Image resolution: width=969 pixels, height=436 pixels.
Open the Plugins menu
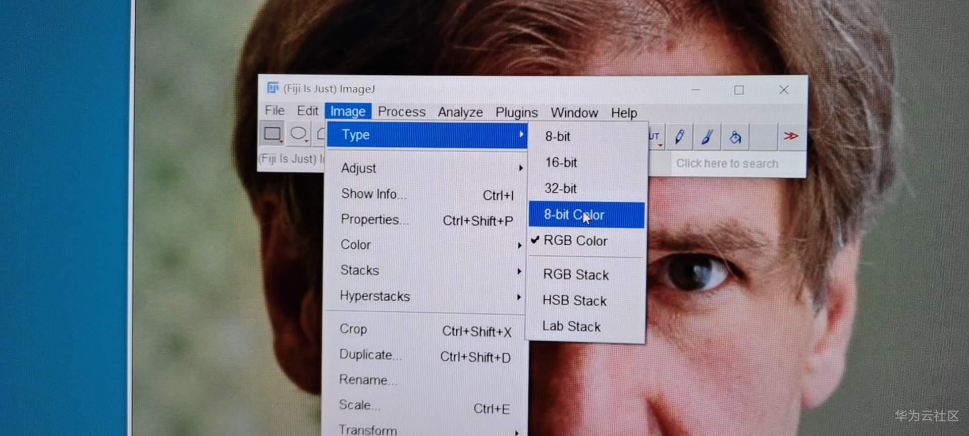click(x=516, y=113)
